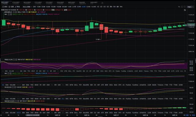Select the 4小时 interval
The image size is (196, 117).
(84, 7)
